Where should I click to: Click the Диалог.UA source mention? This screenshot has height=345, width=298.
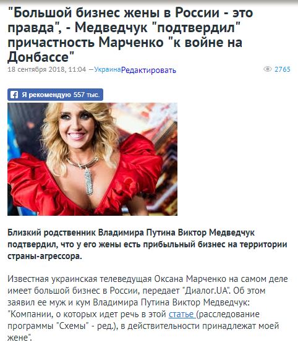tap(206, 291)
